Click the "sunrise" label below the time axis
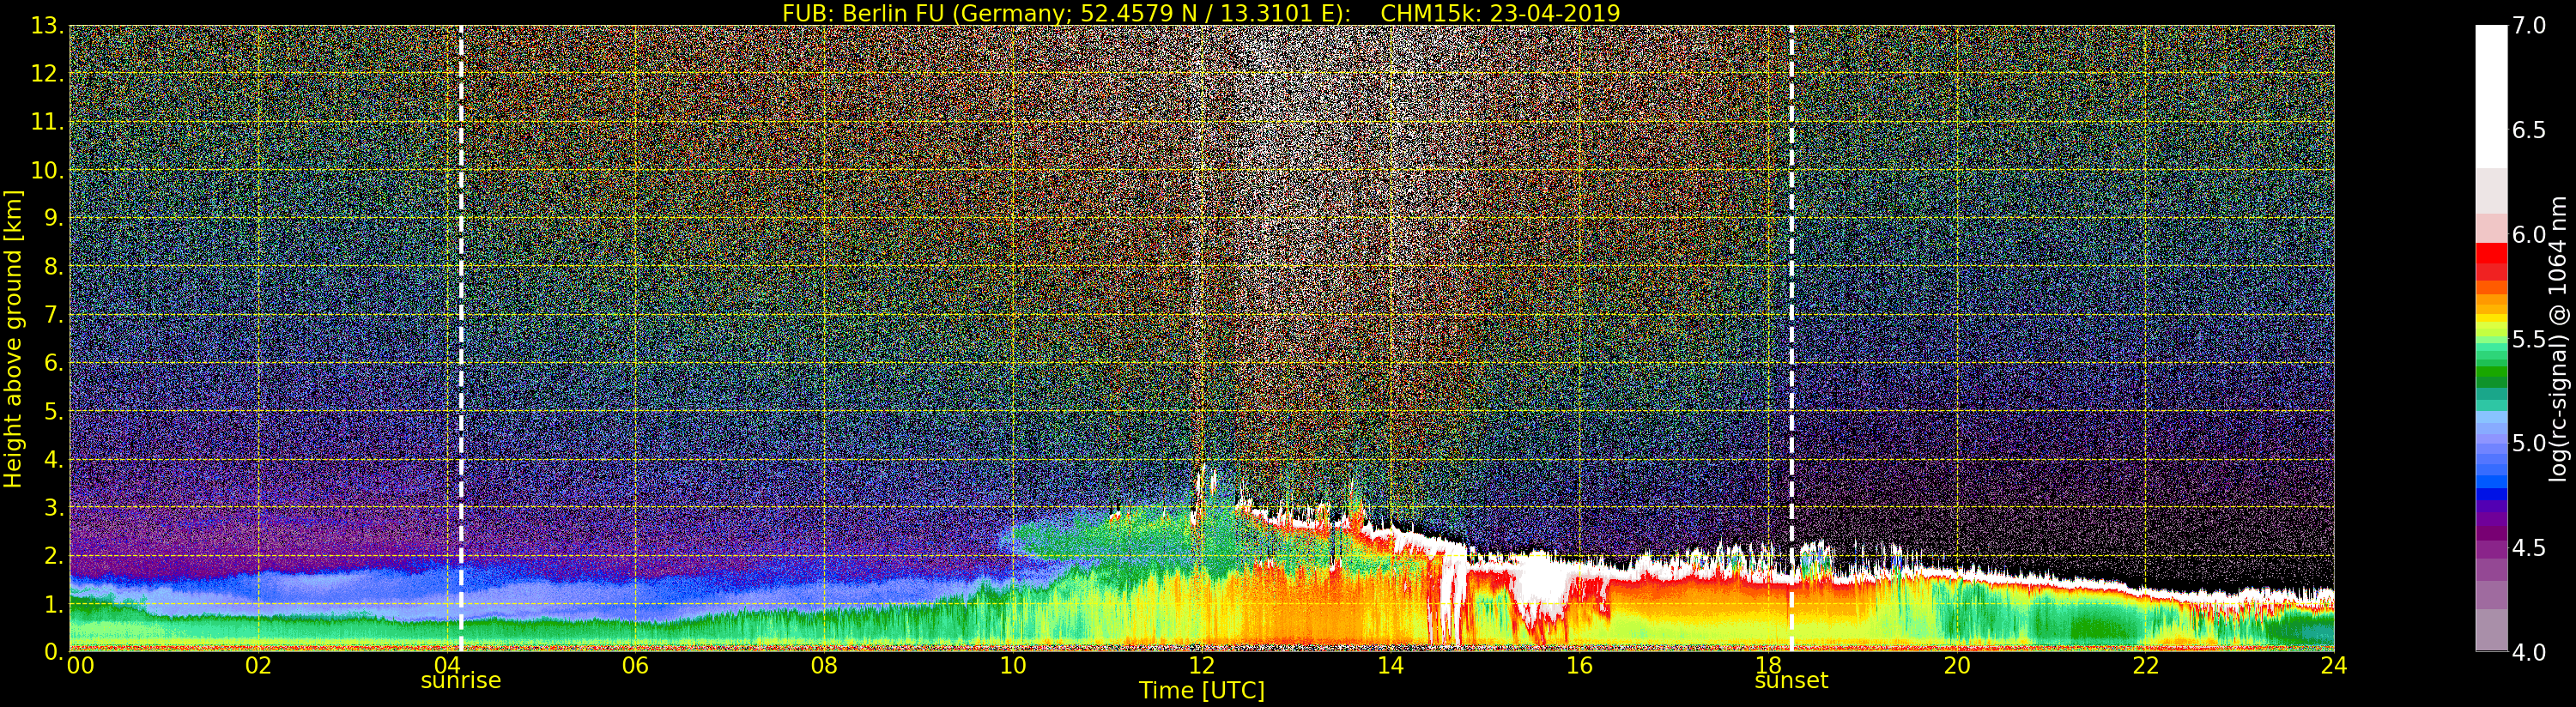Image resolution: width=2576 pixels, height=707 pixels. point(460,681)
